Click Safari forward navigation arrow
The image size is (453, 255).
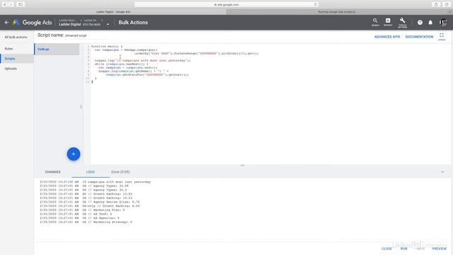click(11, 4)
